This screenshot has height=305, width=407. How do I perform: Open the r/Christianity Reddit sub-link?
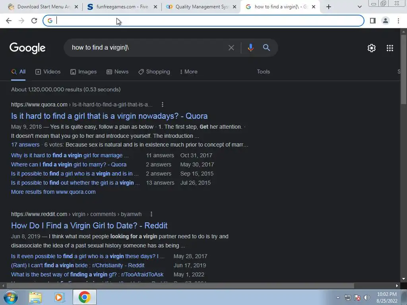click(78, 265)
